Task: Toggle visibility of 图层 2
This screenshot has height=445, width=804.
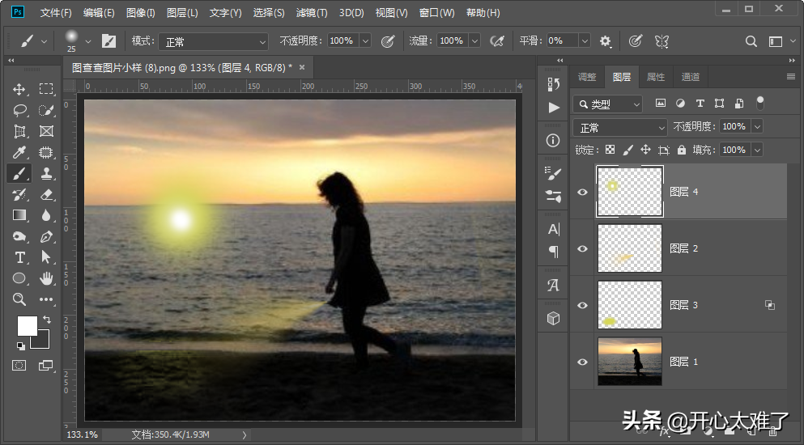Action: click(582, 248)
